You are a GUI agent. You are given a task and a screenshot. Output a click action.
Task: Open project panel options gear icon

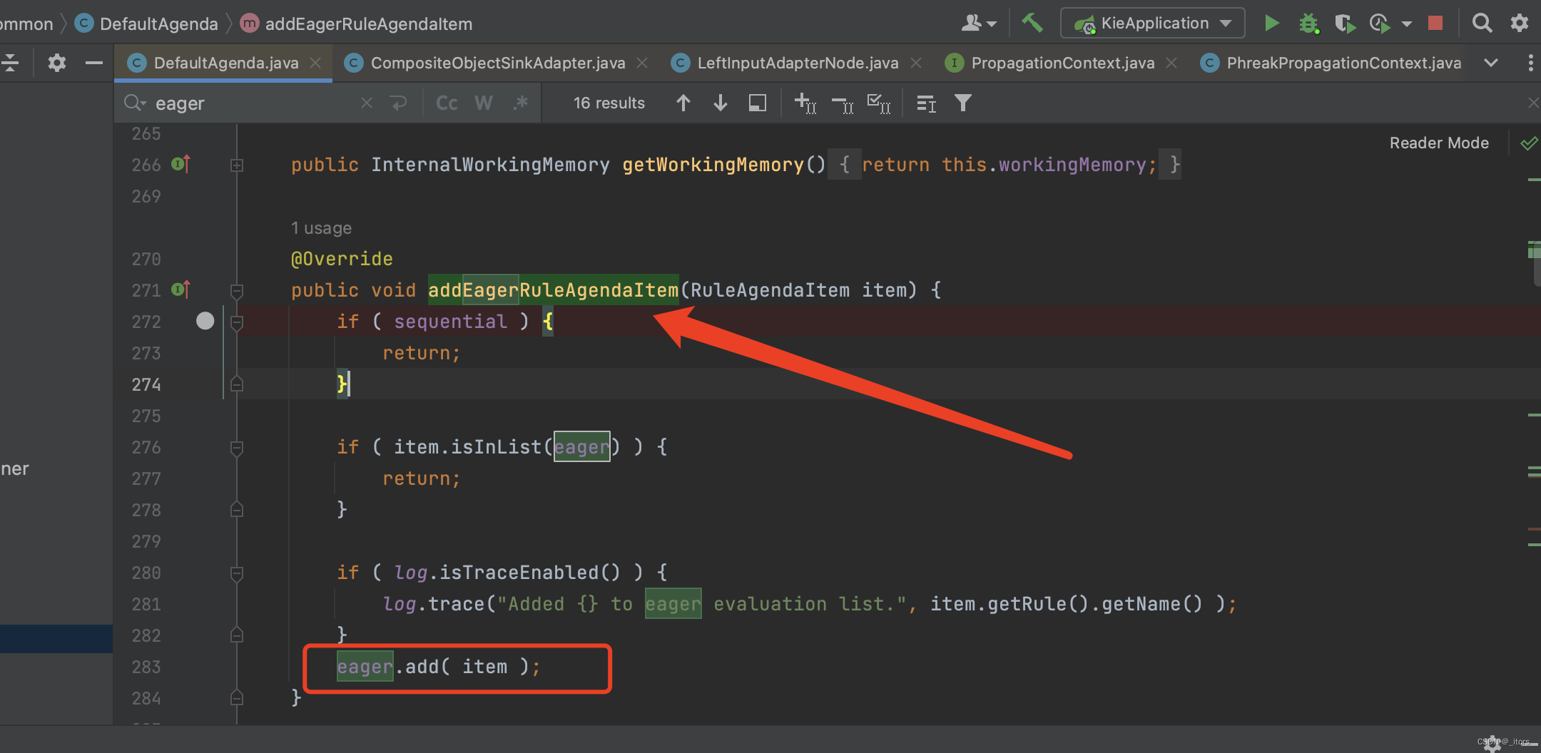(x=56, y=63)
